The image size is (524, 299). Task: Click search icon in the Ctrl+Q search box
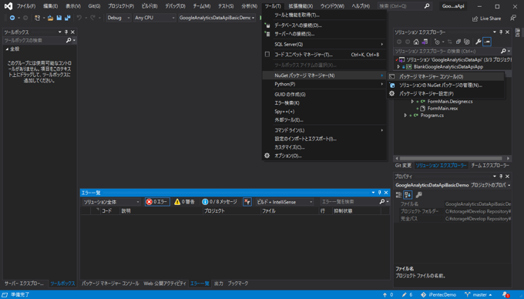[x=426, y=6]
